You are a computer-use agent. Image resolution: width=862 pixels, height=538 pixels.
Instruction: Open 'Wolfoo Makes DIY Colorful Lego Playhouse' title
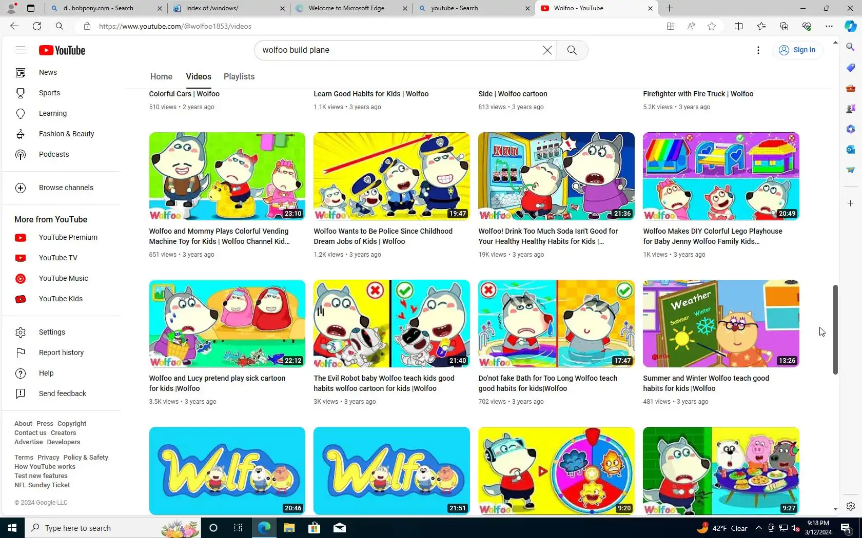(713, 236)
